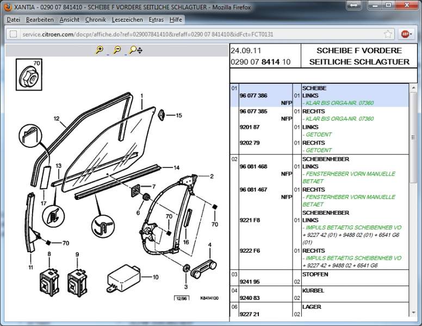Zoom in on the diagram with plus magnifier
The width and height of the screenshot is (422, 326).
tap(100, 50)
